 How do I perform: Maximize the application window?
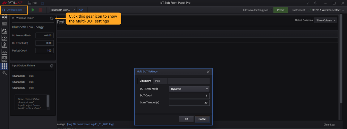pyautogui.click(x=334, y=3)
